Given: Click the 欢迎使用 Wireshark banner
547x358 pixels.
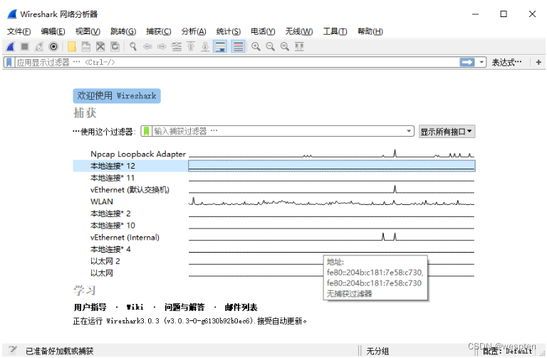Looking at the screenshot, I should [x=117, y=96].
